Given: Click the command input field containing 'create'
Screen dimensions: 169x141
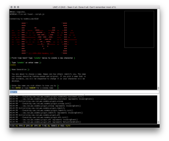Looking at the screenshot, I should pyautogui.click(x=84, y=92).
